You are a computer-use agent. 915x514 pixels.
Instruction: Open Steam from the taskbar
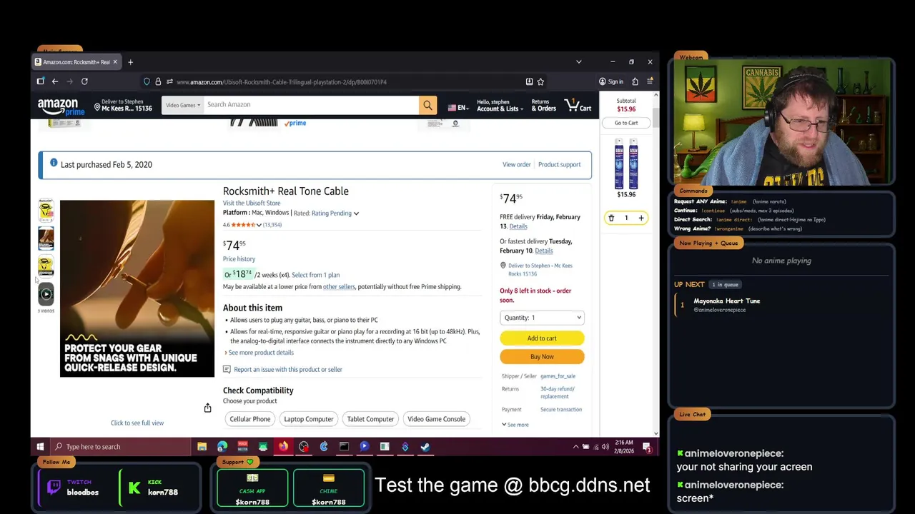coord(425,447)
